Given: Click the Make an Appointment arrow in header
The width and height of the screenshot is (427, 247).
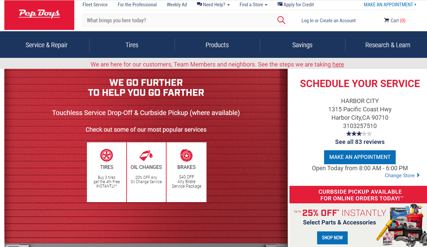Looking at the screenshot, I should click(x=415, y=5).
